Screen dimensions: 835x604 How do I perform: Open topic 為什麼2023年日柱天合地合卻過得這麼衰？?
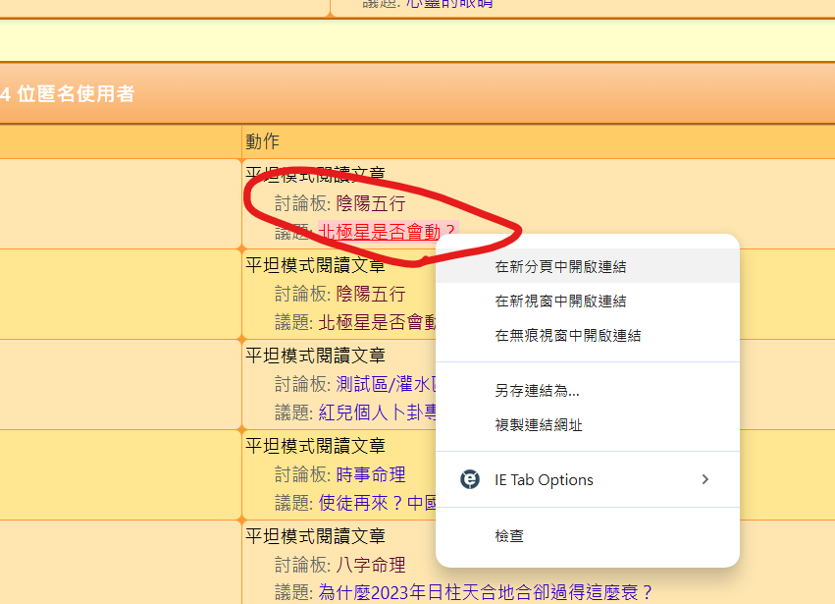[x=486, y=593]
